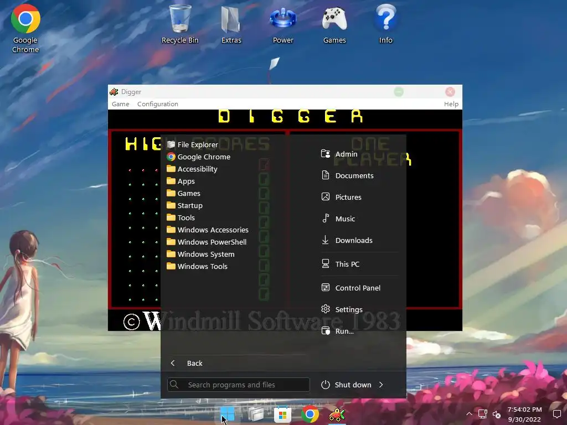Expand the Windows PowerShell folder
Viewport: 567px width, 425px height.
coord(207,242)
